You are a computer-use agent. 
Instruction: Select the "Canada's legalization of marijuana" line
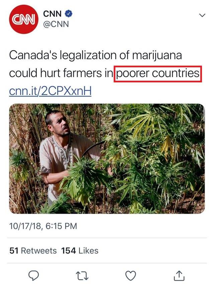[95, 55]
